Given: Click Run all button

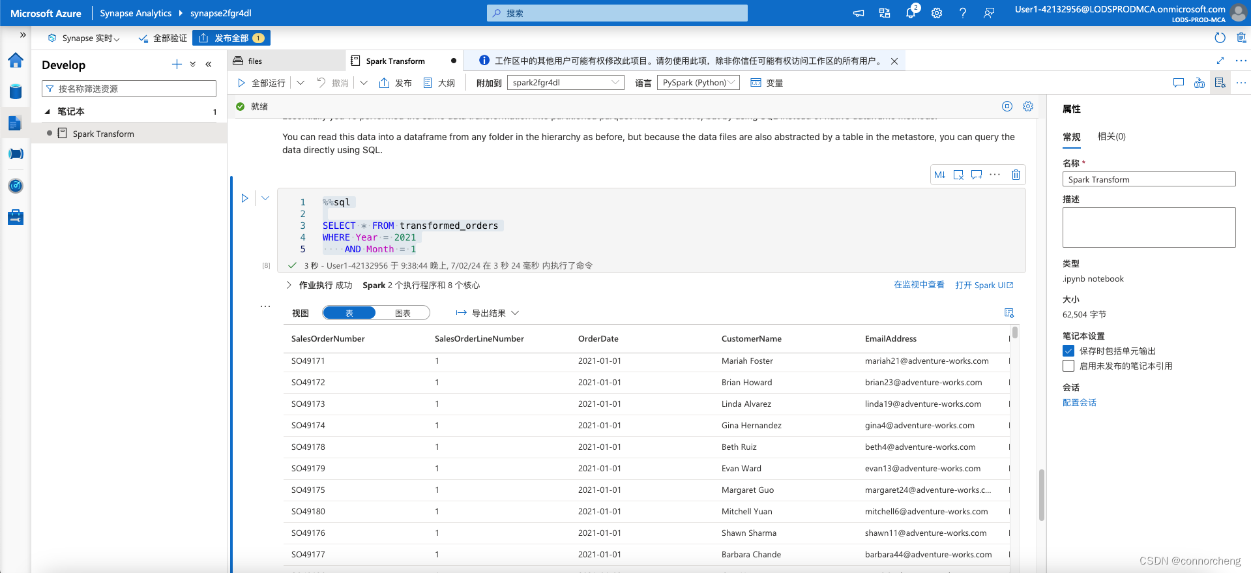Looking at the screenshot, I should pyautogui.click(x=261, y=83).
